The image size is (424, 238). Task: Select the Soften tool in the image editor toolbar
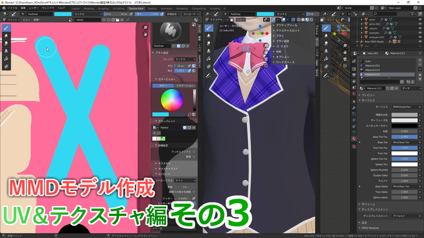click(x=6, y=36)
